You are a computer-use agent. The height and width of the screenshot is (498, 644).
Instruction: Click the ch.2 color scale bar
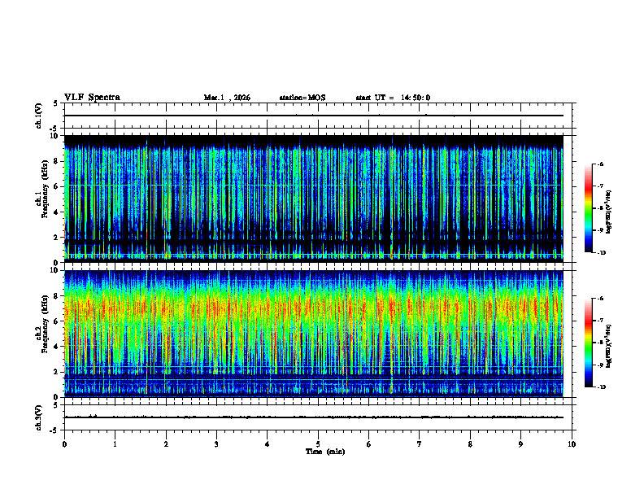(x=589, y=343)
